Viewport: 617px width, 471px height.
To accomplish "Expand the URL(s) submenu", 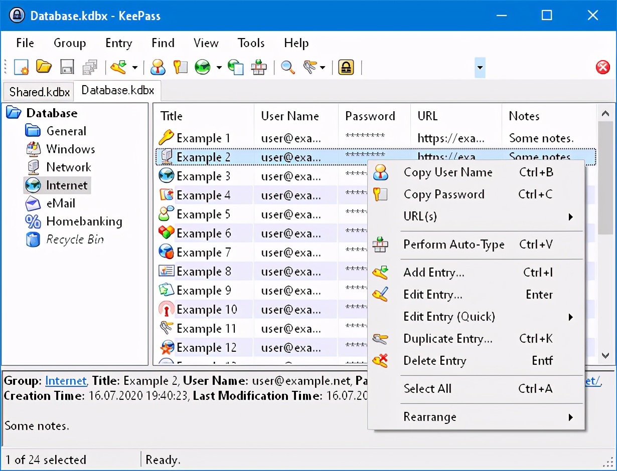I will (x=570, y=217).
